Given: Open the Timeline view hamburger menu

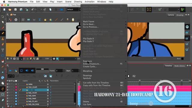Looking at the screenshot, I should coord(7,65).
